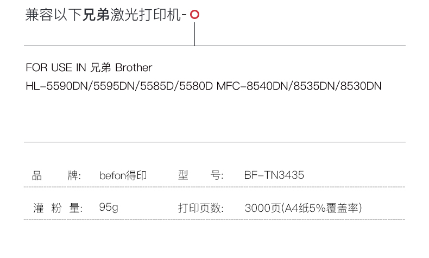Click the 灌粉量 label
This screenshot has width=429, height=258.
click(x=58, y=208)
